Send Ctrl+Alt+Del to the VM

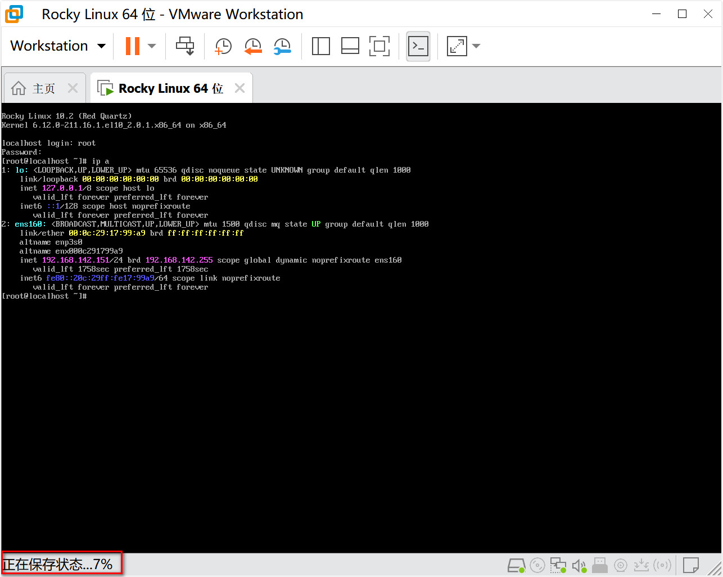pyautogui.click(x=185, y=46)
